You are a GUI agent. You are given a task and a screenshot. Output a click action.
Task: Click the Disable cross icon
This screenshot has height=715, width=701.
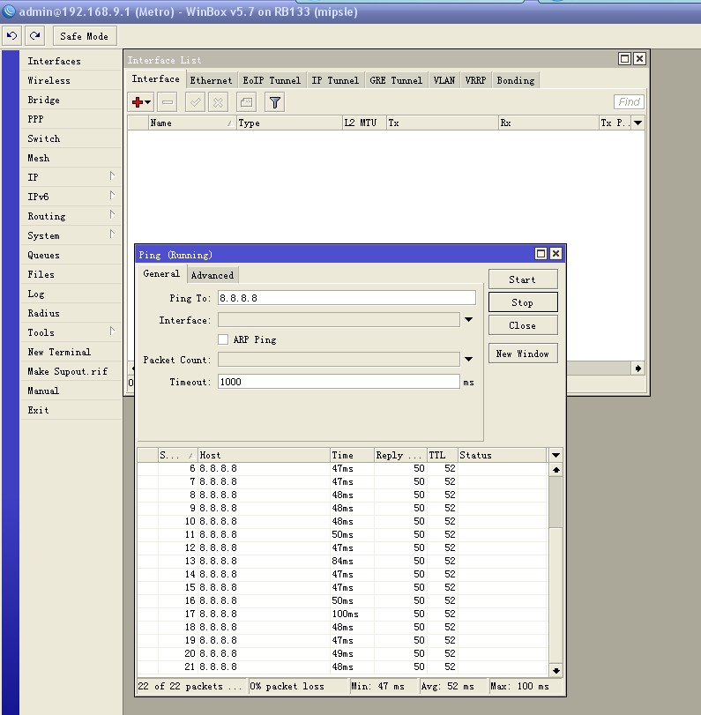(x=218, y=102)
